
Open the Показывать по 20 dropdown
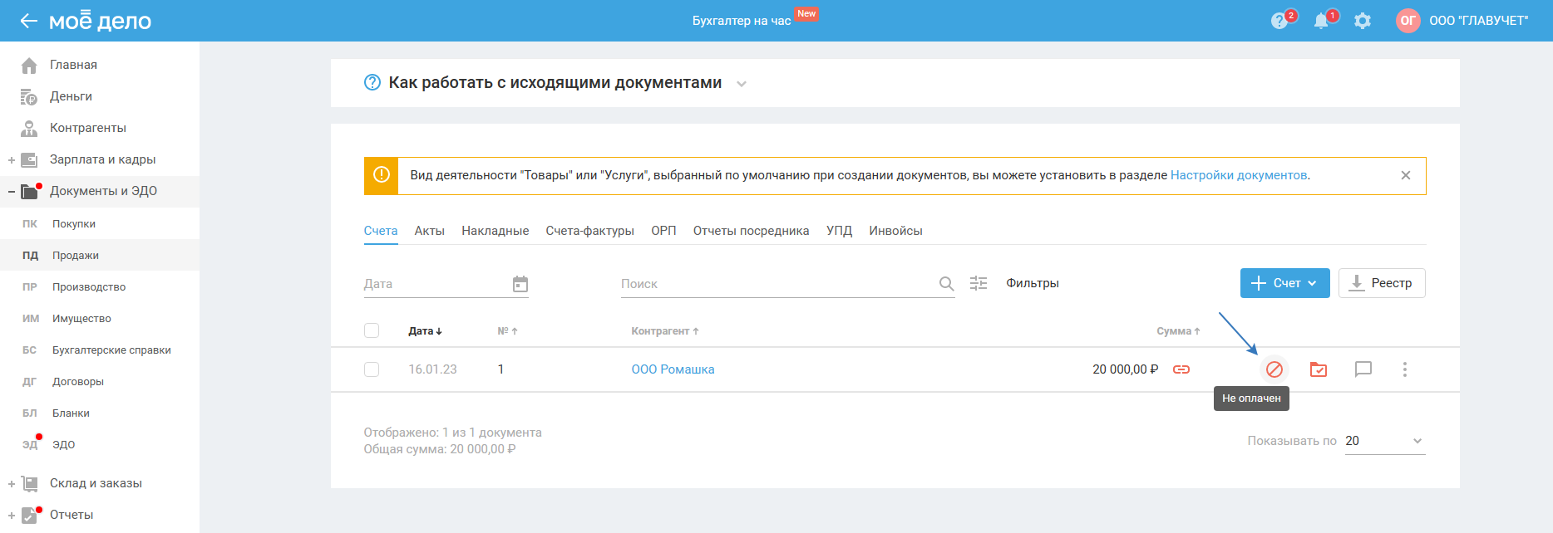point(1385,441)
